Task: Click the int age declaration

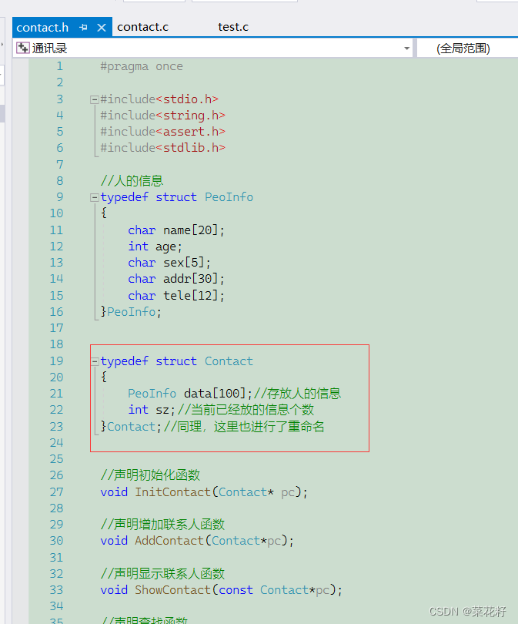Action: pyautogui.click(x=155, y=247)
